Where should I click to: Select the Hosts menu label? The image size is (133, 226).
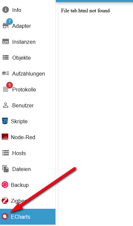[19, 153]
